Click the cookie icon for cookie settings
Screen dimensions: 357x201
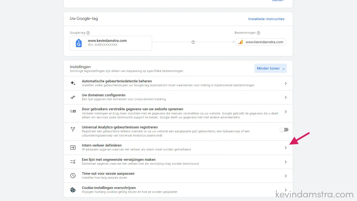pos(73,190)
